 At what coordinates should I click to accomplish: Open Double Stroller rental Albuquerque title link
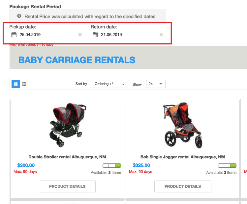(67, 157)
